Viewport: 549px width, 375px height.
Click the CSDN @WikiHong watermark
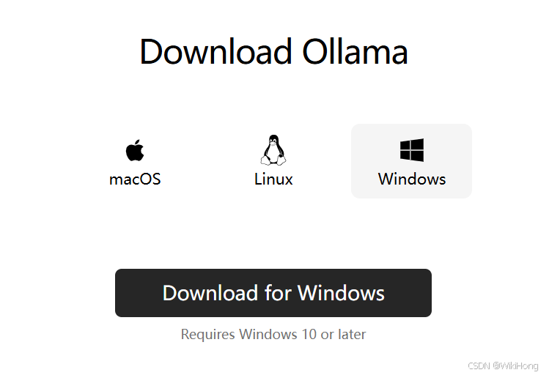503,365
